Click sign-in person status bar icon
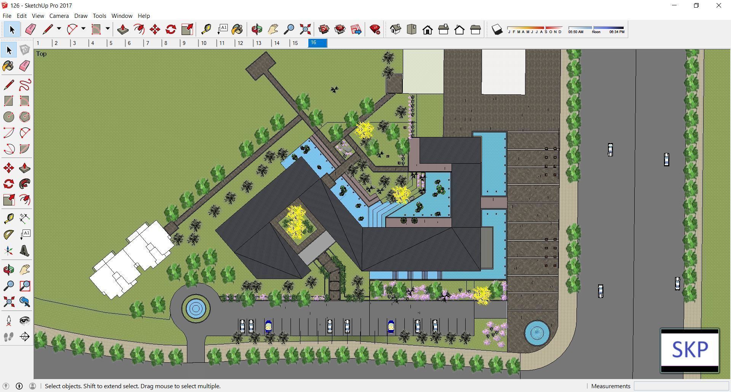This screenshot has height=392, width=731. coord(32,386)
